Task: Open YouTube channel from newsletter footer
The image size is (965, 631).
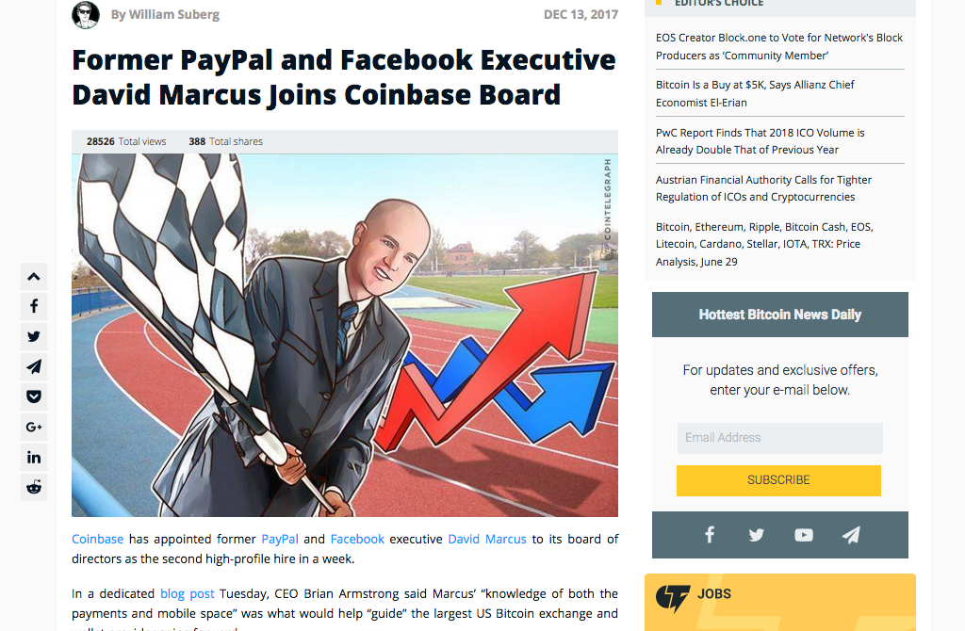Action: [804, 535]
